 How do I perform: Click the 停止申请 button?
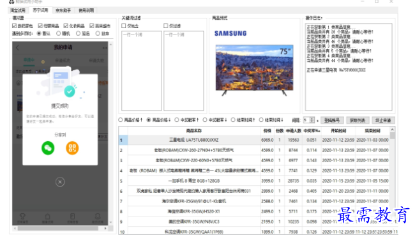point(383,120)
